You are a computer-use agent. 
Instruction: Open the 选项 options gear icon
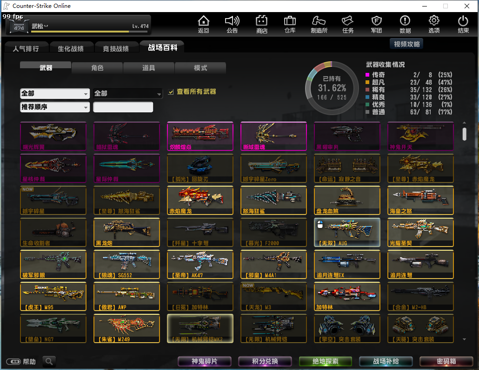point(434,24)
